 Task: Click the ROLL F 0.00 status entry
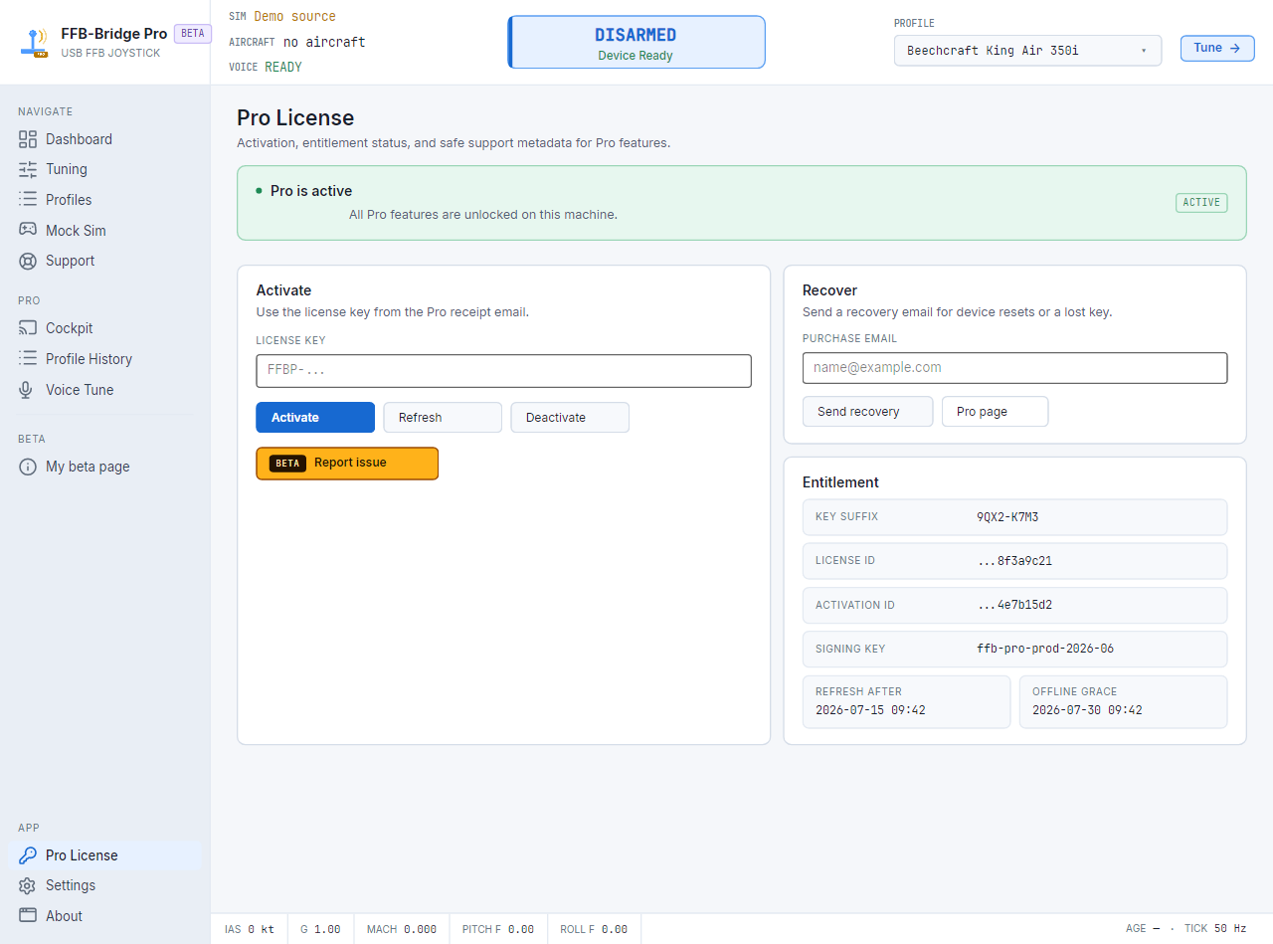[x=594, y=929]
